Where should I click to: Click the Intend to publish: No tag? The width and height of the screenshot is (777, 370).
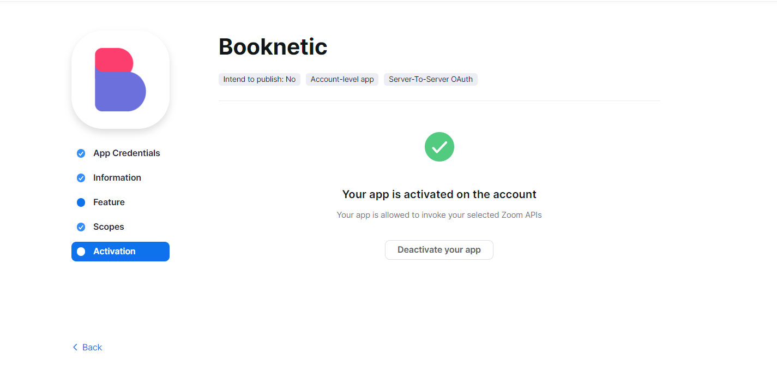259,80
